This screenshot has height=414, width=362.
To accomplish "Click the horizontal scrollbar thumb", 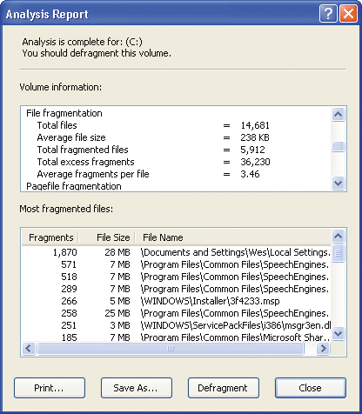I will click(x=171, y=348).
